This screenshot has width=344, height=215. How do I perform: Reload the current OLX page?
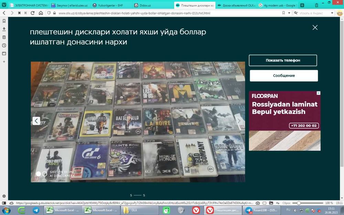32,13
